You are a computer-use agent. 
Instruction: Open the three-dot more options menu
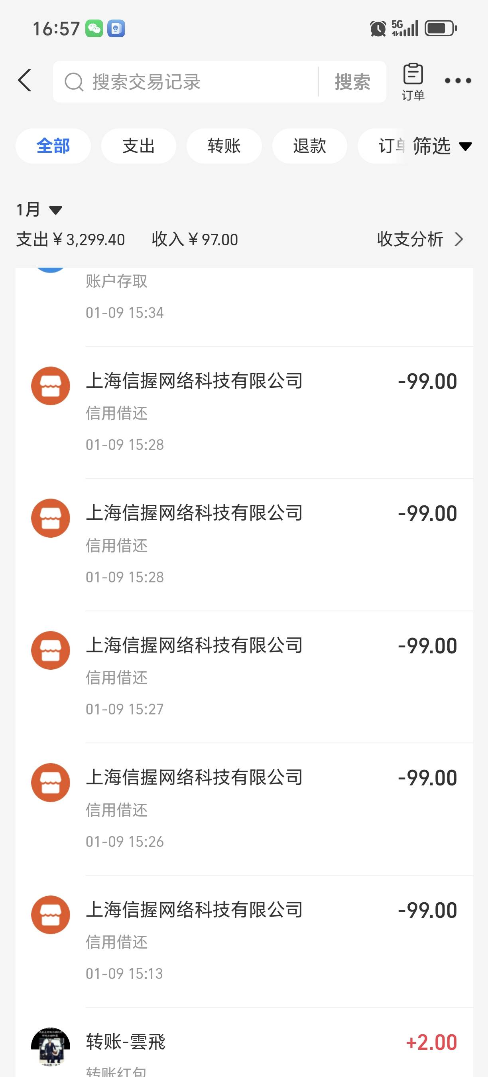[458, 81]
